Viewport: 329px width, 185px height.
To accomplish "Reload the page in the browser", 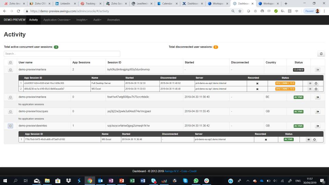I will (x=19, y=11).
